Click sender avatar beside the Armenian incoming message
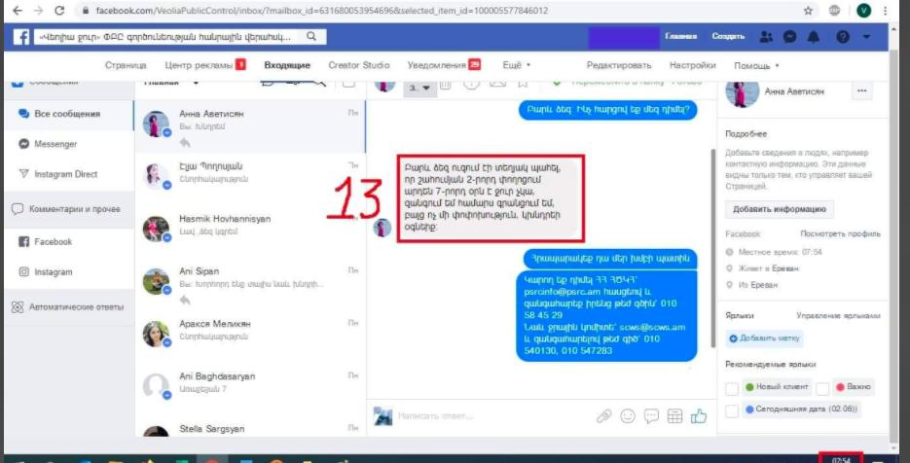This screenshot has width=910, height=463. tap(382, 228)
